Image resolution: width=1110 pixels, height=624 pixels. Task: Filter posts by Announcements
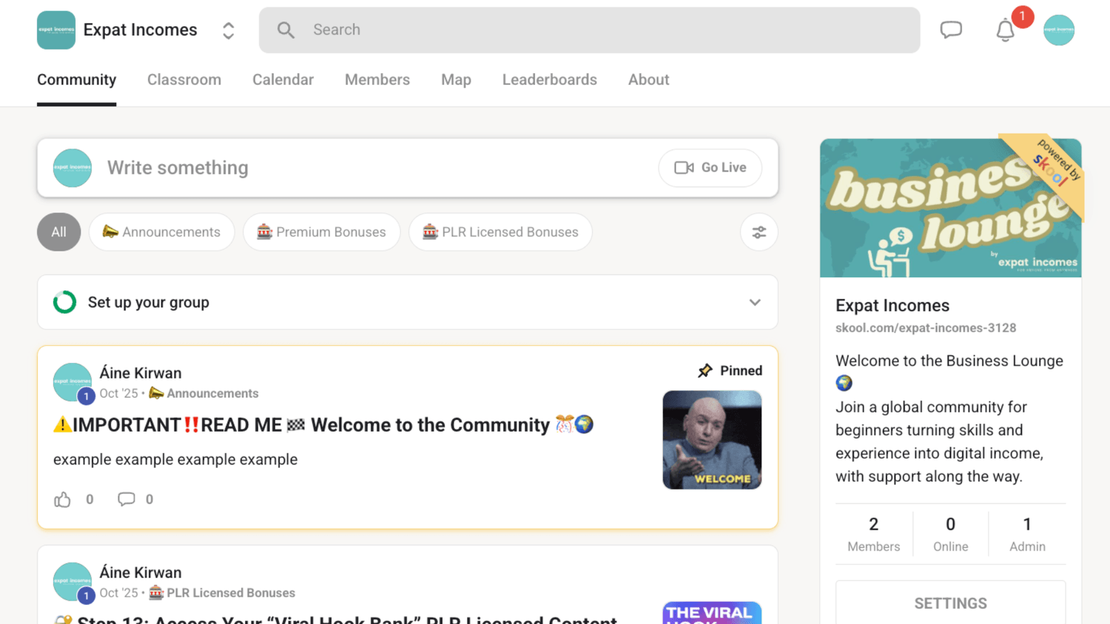pos(162,232)
